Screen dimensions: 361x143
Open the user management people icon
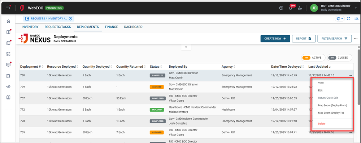coord(300,8)
